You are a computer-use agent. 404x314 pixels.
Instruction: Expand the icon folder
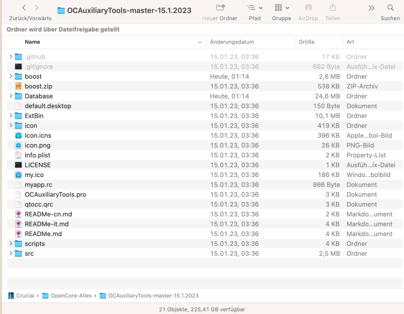11,125
